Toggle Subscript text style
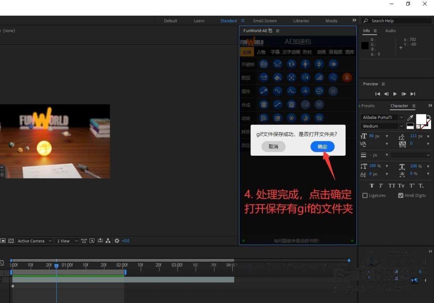434x303 pixels. [421, 185]
